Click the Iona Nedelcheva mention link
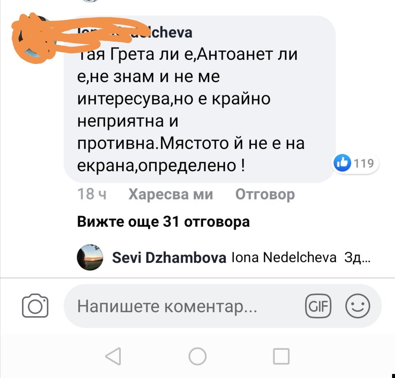The height and width of the screenshot is (378, 395). [284, 257]
